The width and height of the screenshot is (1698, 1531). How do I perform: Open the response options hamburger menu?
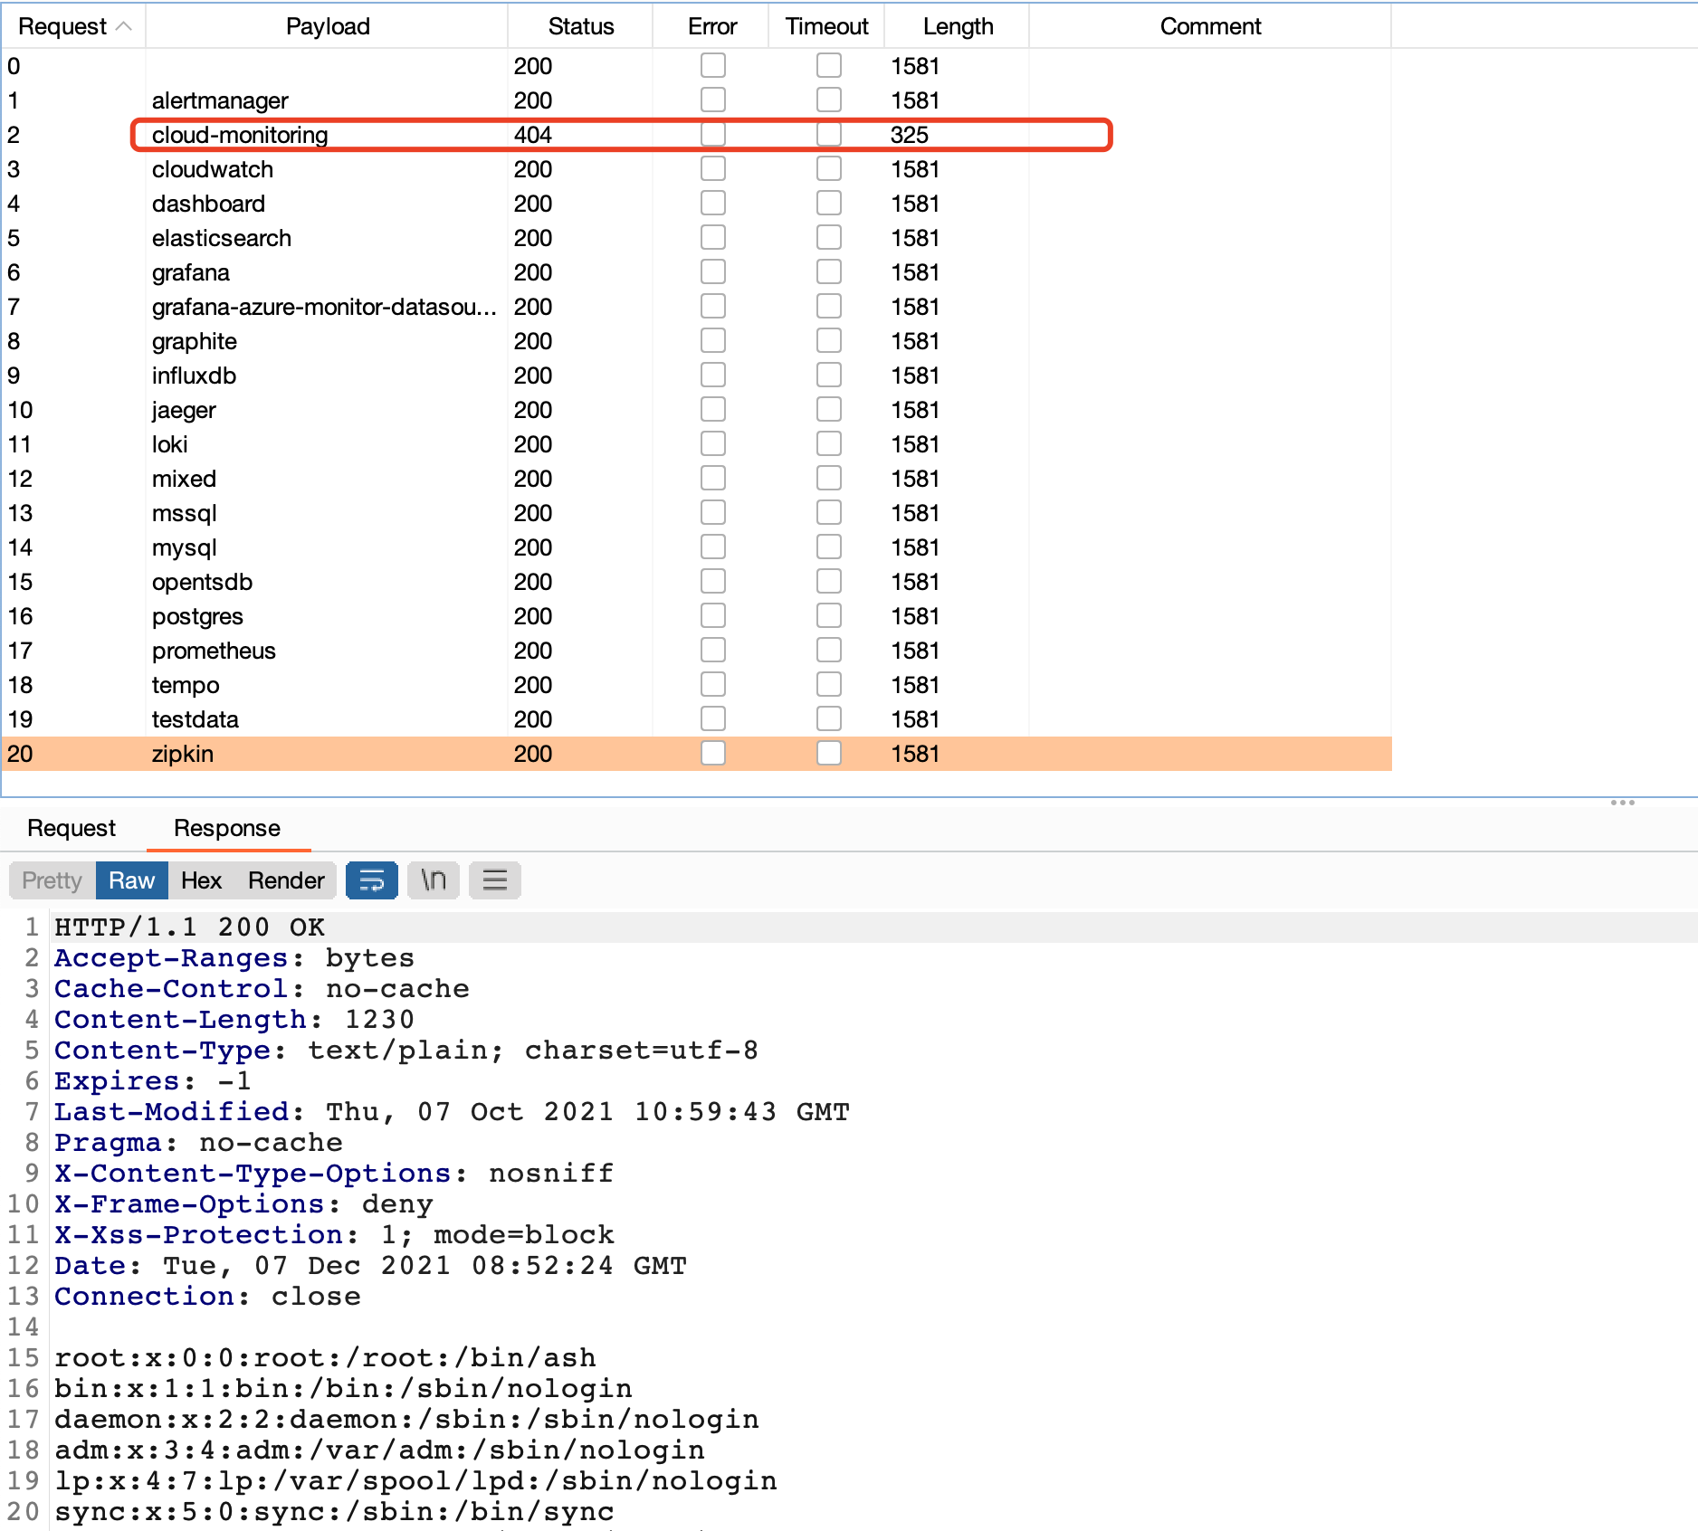point(495,880)
